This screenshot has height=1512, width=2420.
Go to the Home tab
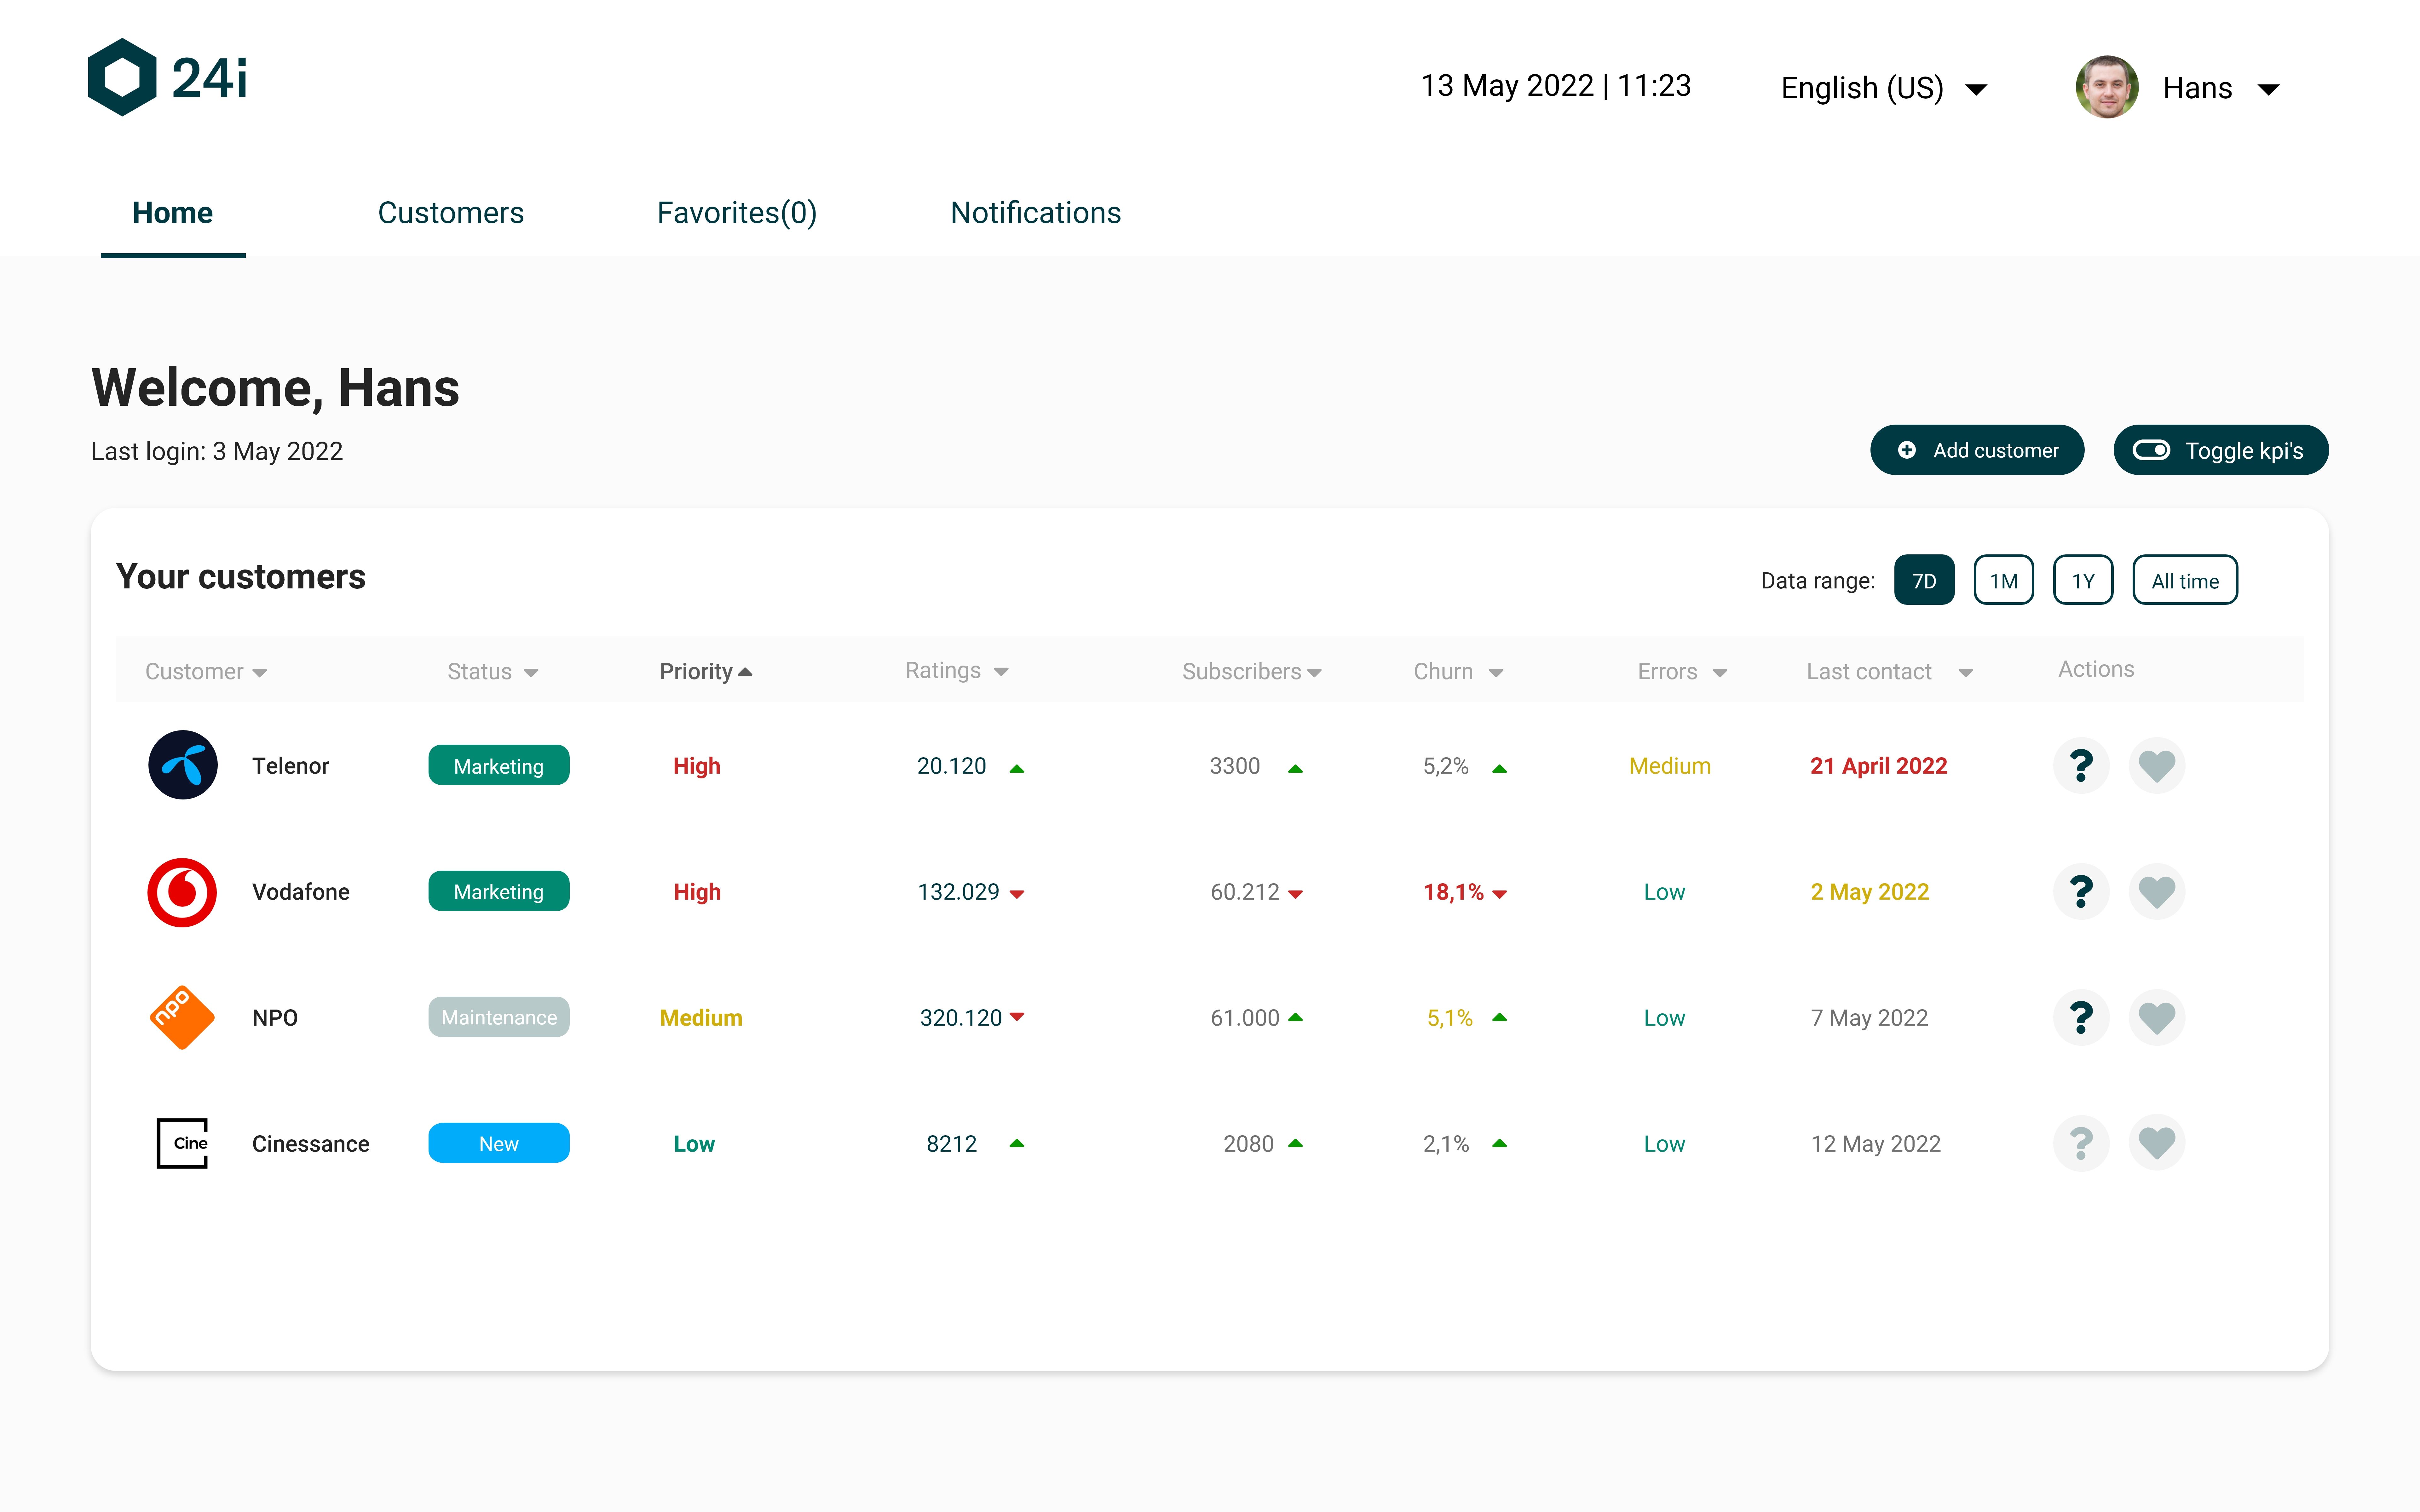173,213
